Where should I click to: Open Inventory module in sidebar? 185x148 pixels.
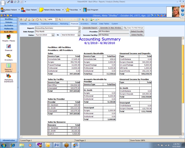(9, 57)
